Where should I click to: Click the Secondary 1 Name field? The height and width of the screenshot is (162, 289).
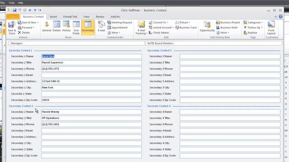(x=91, y=56)
